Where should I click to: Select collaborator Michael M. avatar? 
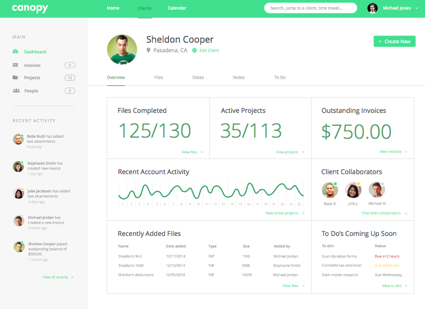[x=377, y=190]
